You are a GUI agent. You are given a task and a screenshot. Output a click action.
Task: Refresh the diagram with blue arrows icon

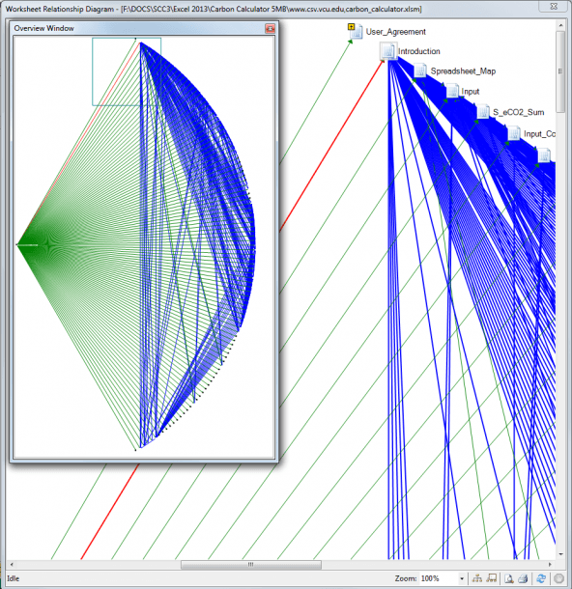pos(541,578)
